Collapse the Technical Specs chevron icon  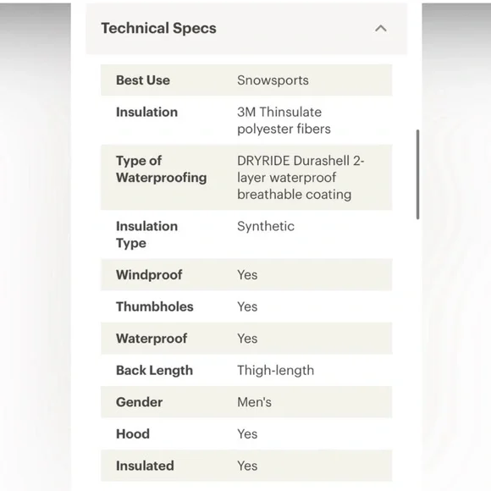click(380, 29)
